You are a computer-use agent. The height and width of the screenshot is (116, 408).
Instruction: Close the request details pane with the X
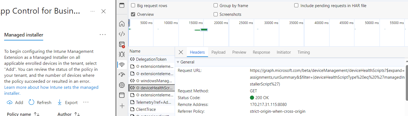point(181,52)
